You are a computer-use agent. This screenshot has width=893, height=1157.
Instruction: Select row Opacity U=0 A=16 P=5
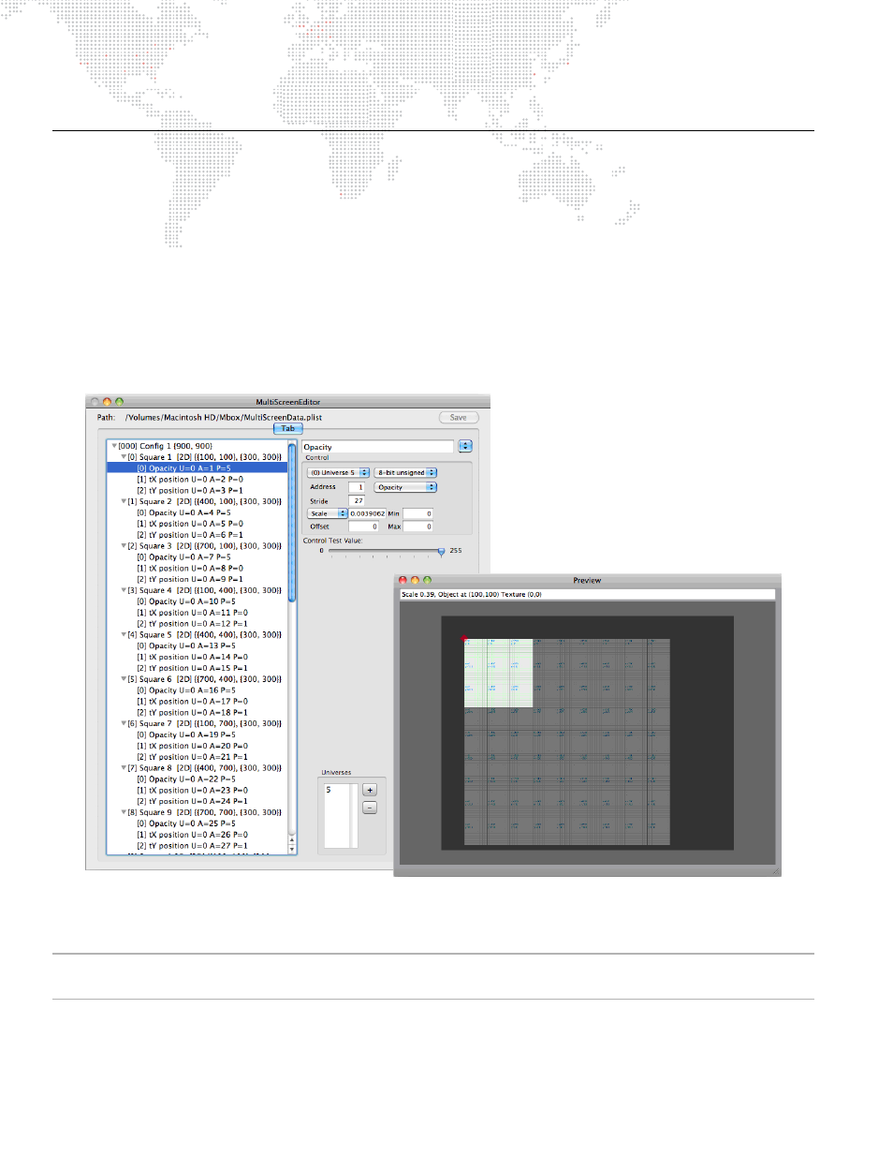(x=198, y=690)
